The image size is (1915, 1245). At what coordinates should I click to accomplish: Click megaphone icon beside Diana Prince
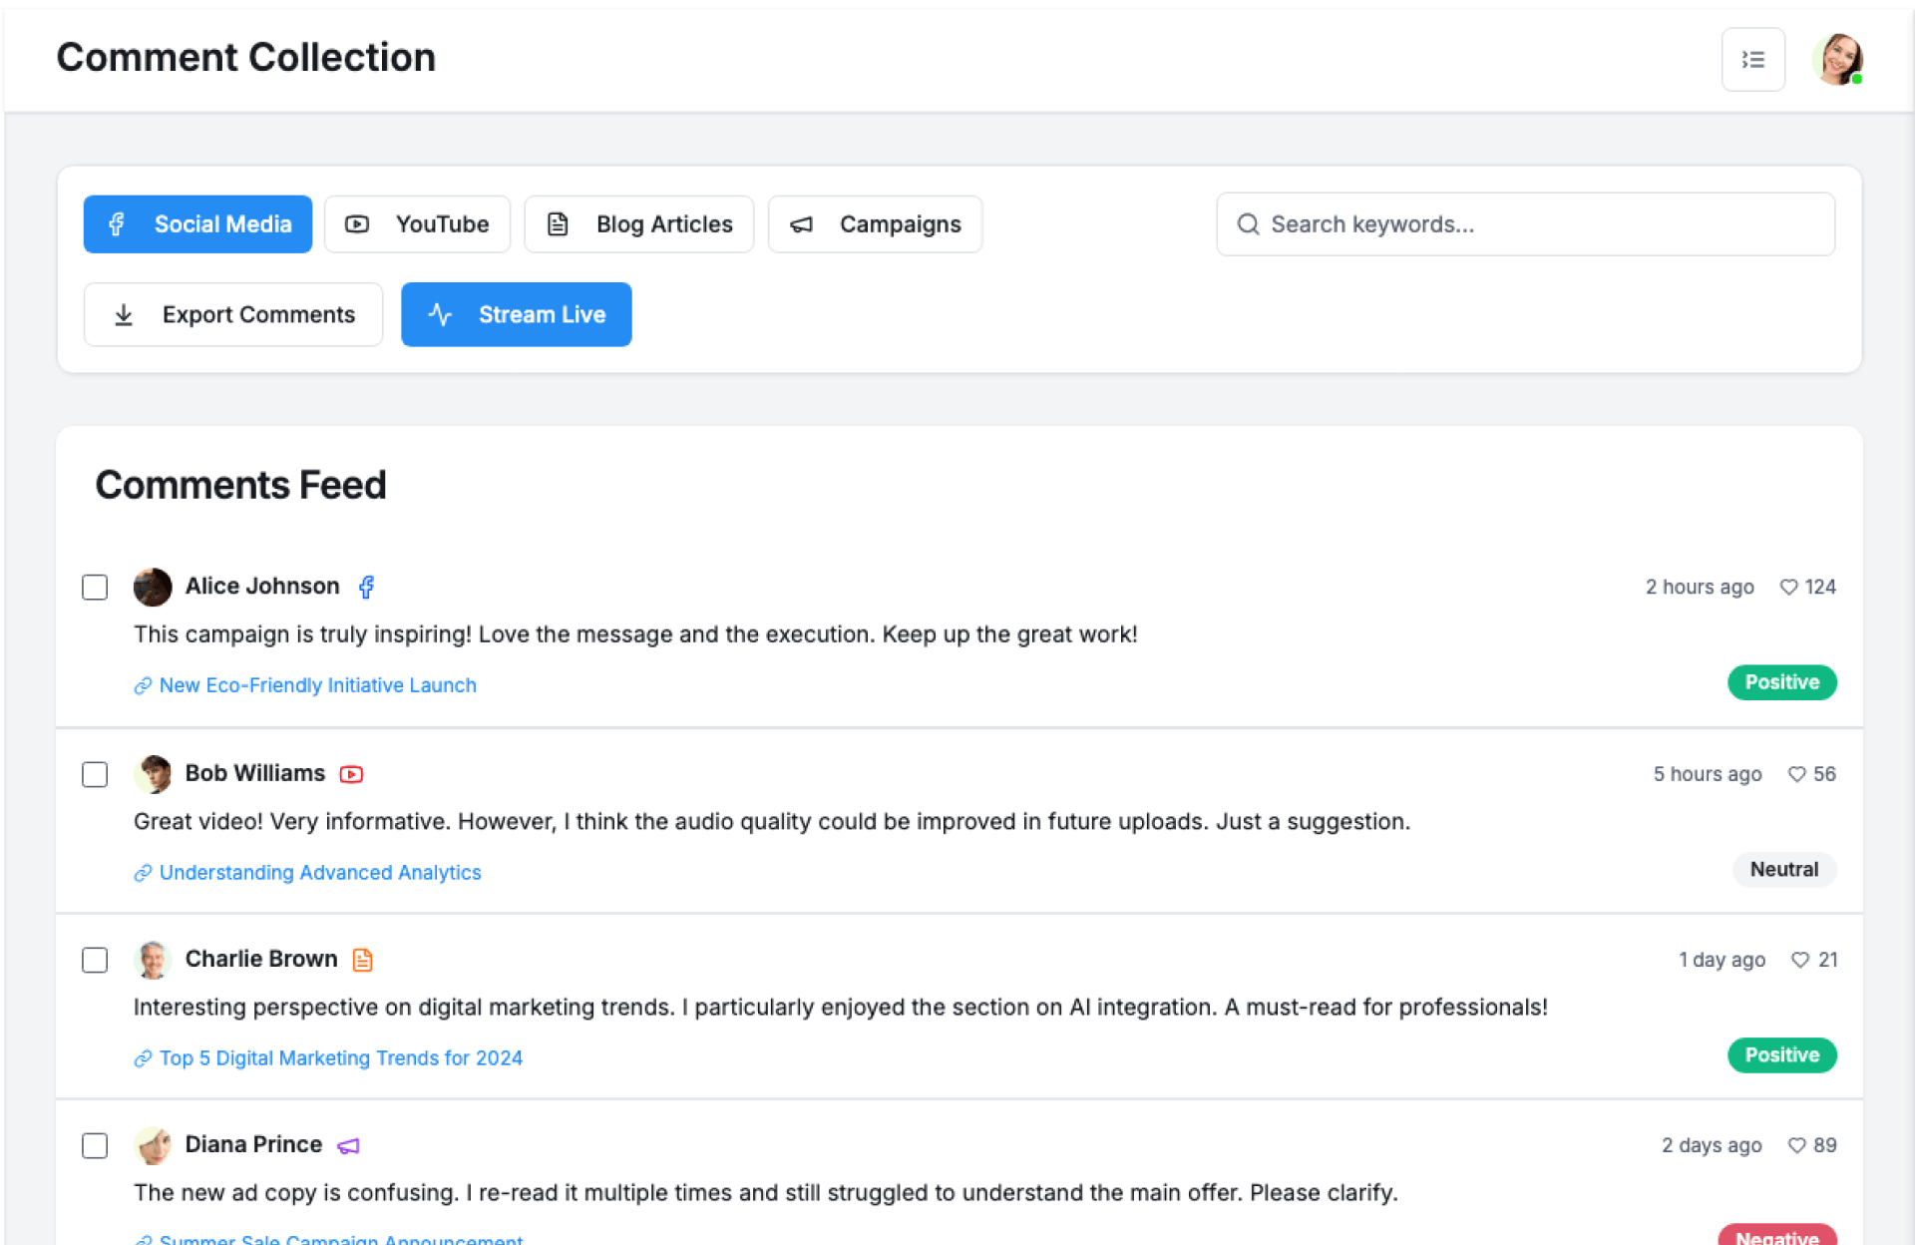click(348, 1146)
